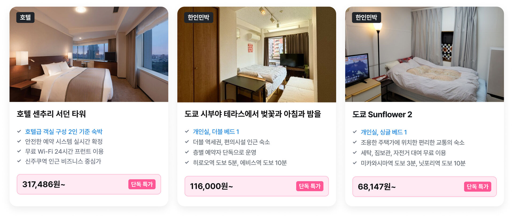The width and height of the screenshot is (513, 218).
Task: Click the 단독 특가 badge next to 317,486원
Action: tap(142, 184)
